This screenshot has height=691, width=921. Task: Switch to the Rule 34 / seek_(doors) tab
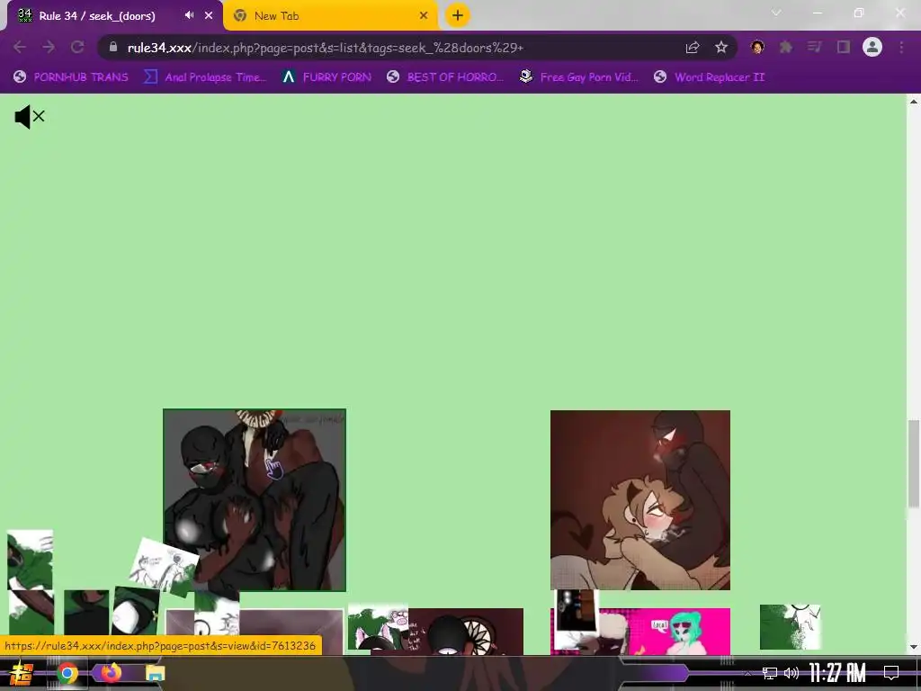(x=97, y=16)
